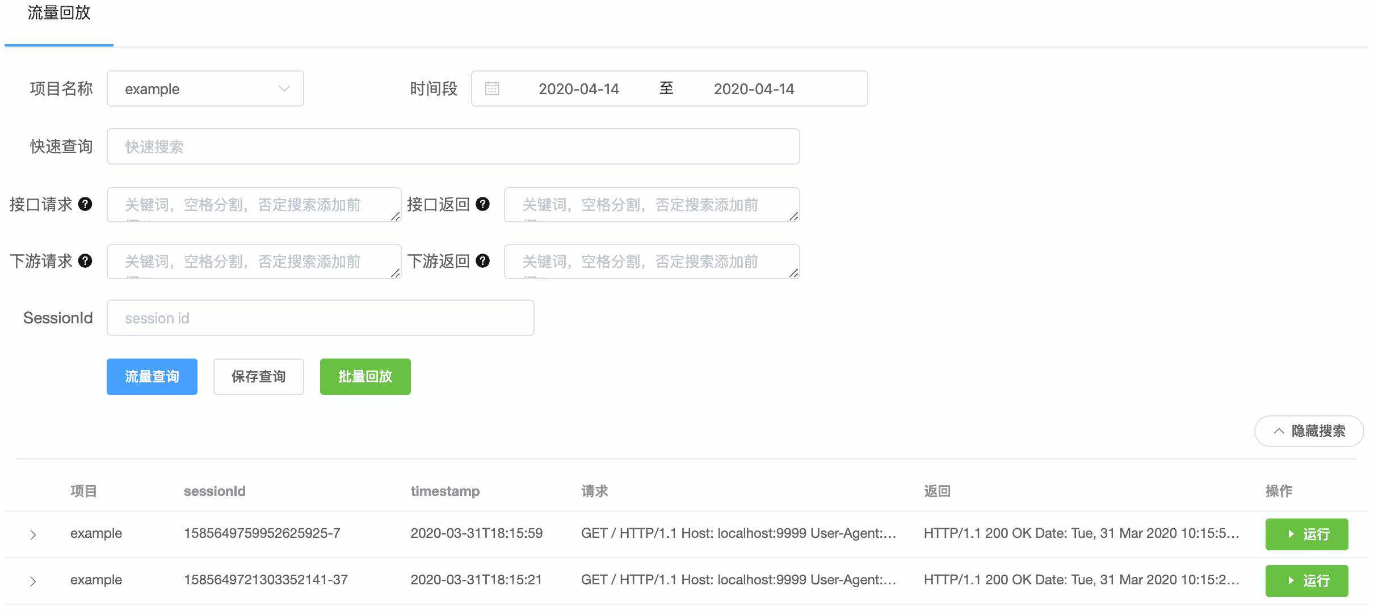Click the collapse arrow icon beside 隐藏搜索
1374x611 pixels.
(1279, 431)
